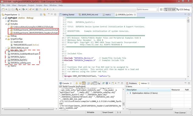Minimize the Project Explorer panel

pyautogui.click(x=52, y=15)
